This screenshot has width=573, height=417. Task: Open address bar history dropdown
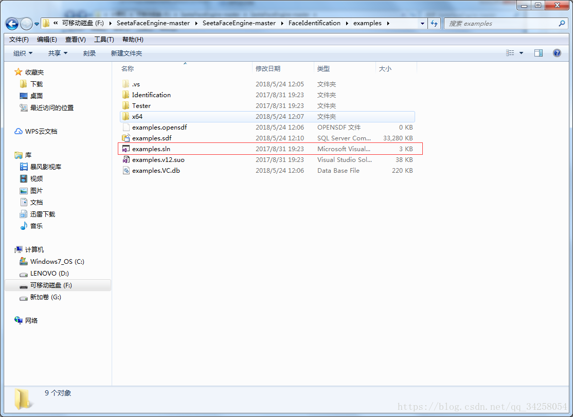click(422, 23)
